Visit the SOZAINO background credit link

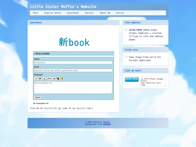(x=107, y=124)
